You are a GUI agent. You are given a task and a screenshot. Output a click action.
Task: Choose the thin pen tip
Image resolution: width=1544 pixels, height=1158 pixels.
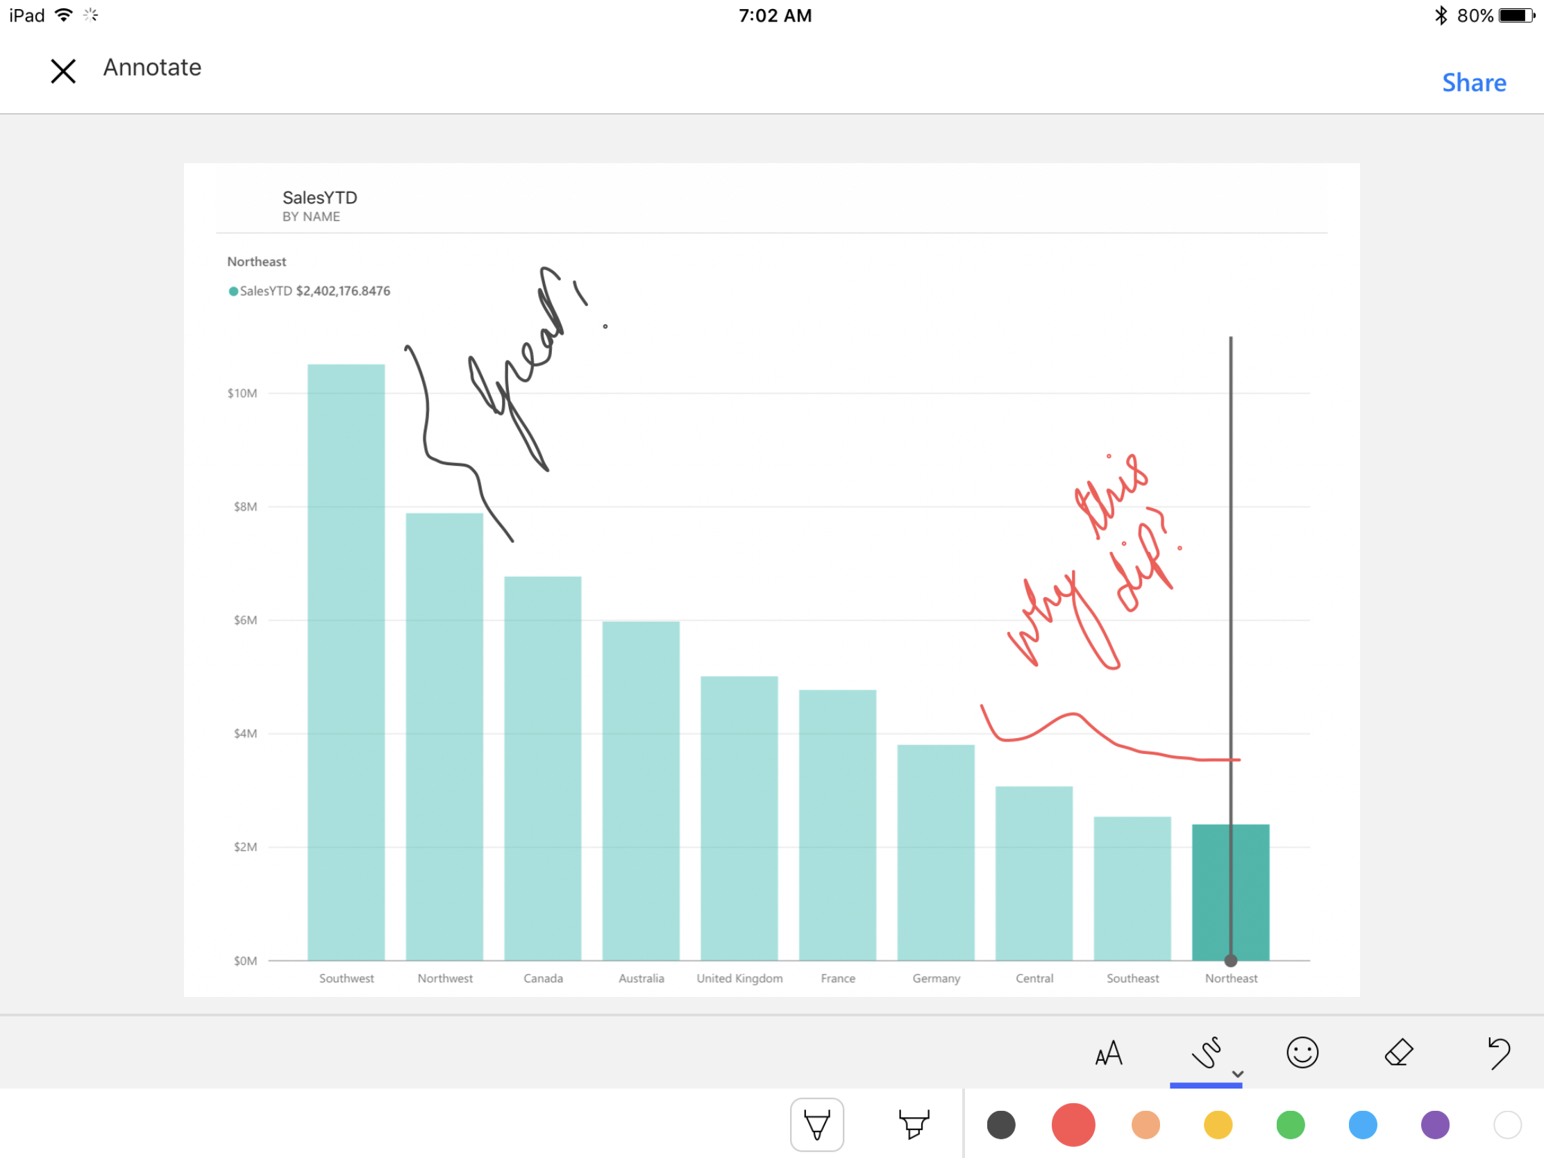pos(816,1124)
